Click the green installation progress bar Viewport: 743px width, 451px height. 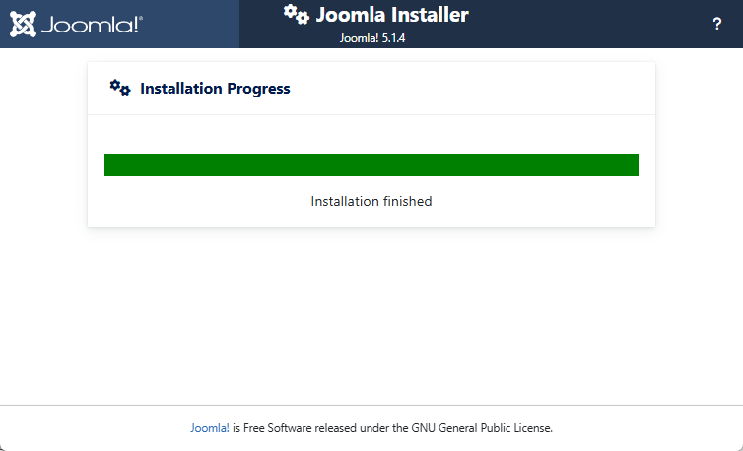[x=371, y=164]
